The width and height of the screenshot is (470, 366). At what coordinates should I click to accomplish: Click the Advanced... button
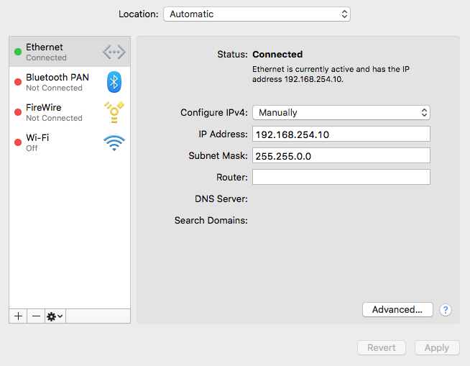pos(397,310)
